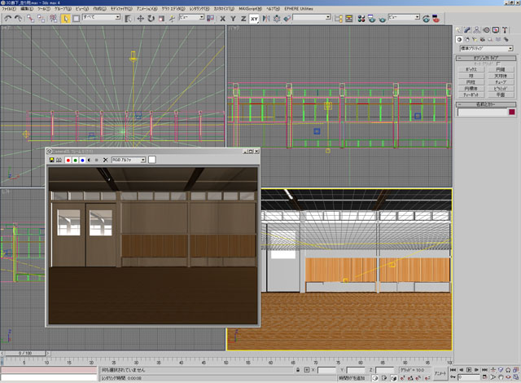
Task: Open the selection filter dropdown
Action: click(101, 17)
